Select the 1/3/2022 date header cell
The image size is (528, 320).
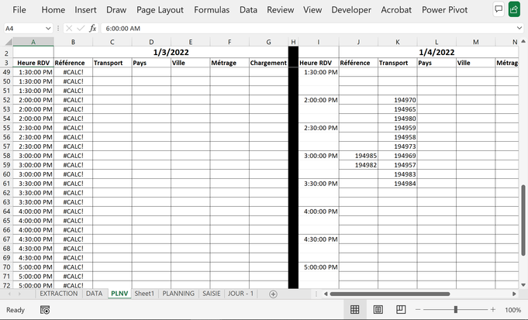[171, 52]
